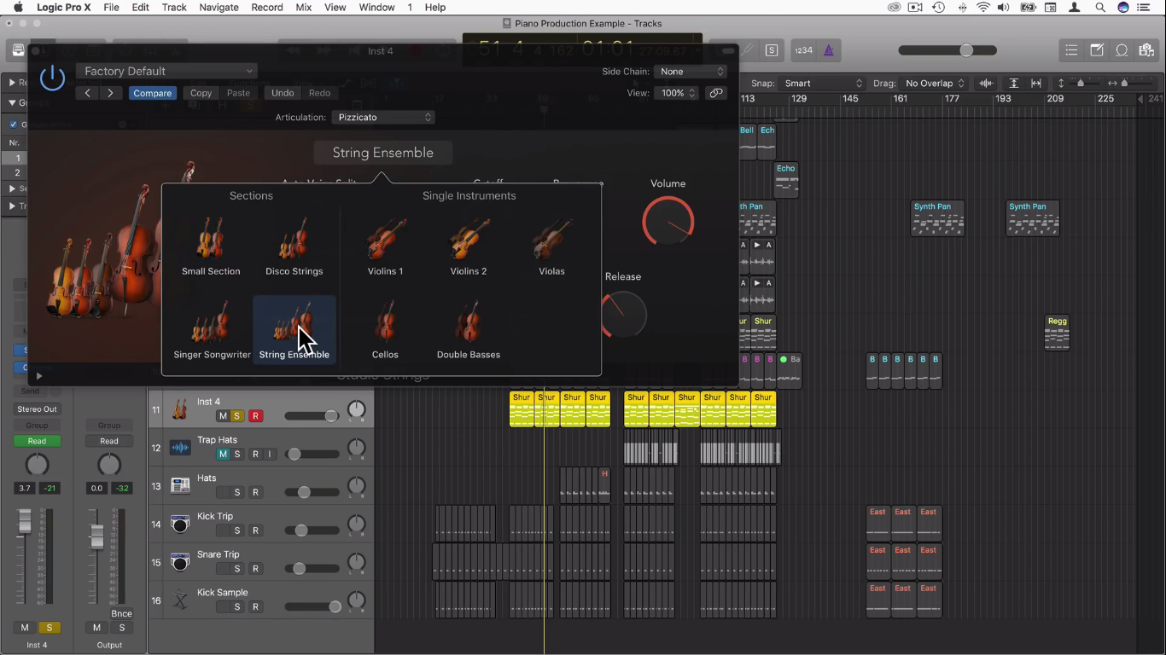Solo the Kick Sample track
The image size is (1166, 655).
pyautogui.click(x=237, y=606)
